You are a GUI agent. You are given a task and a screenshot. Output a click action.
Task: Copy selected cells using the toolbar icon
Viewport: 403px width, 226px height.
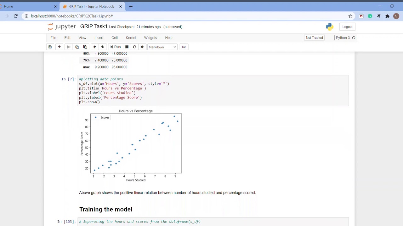77,47
